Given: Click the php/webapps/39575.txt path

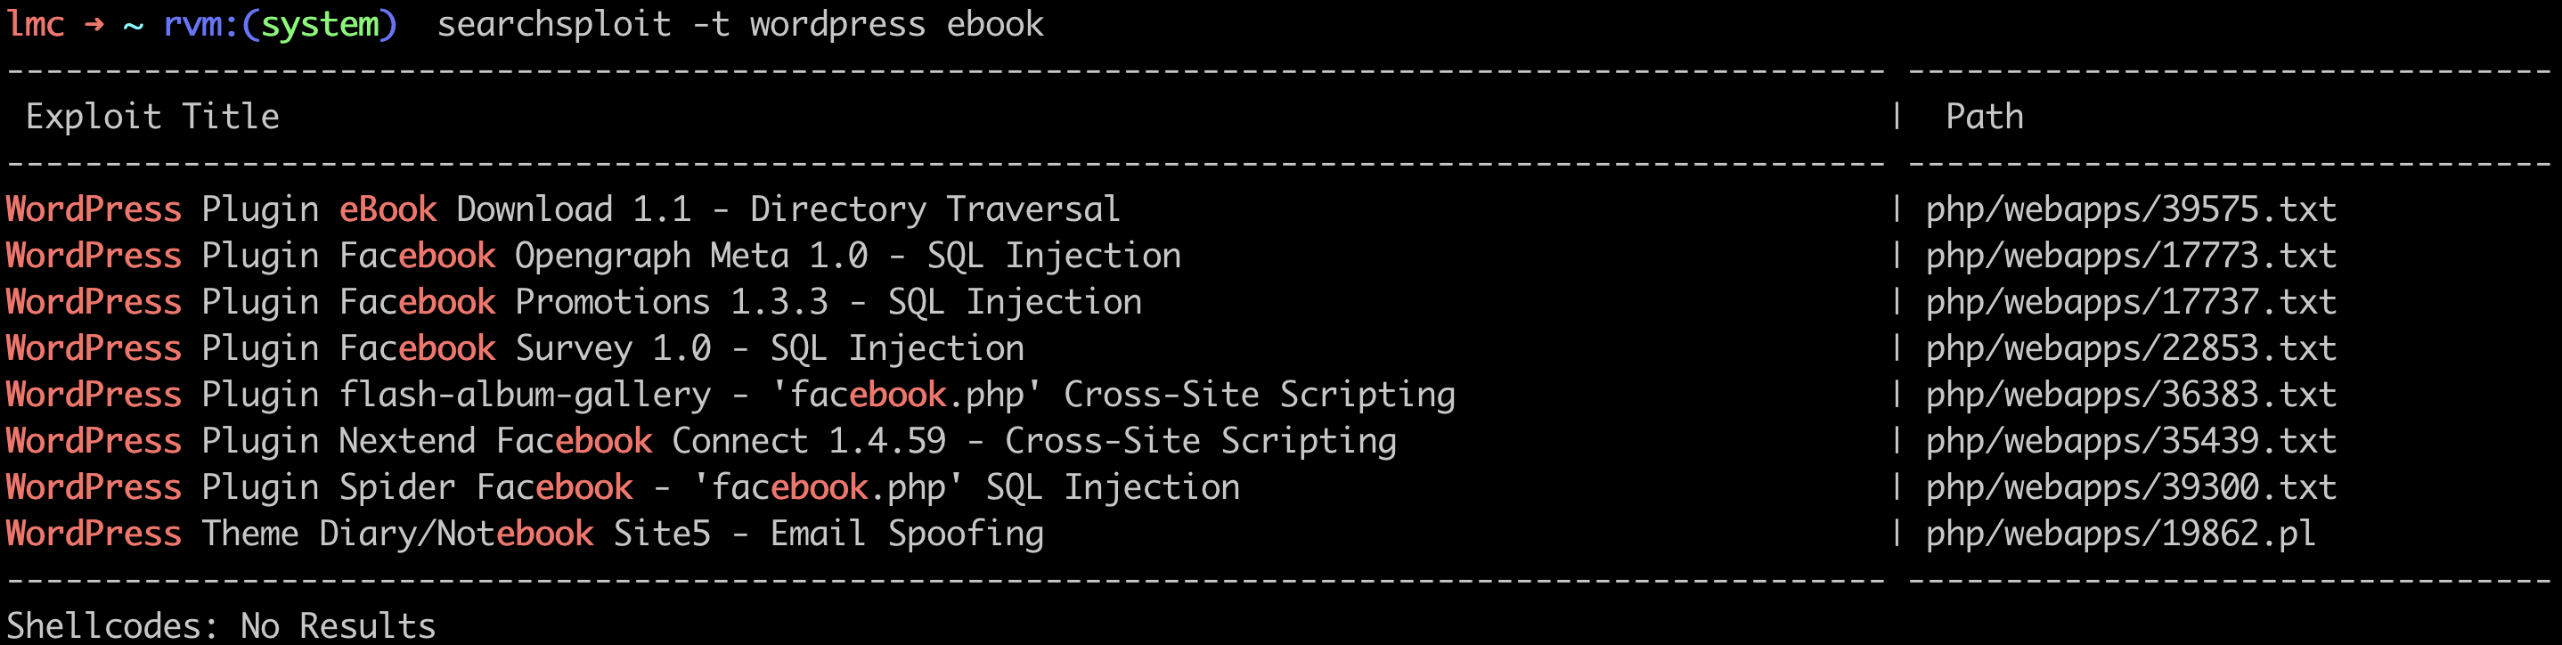Looking at the screenshot, I should pos(2130,209).
